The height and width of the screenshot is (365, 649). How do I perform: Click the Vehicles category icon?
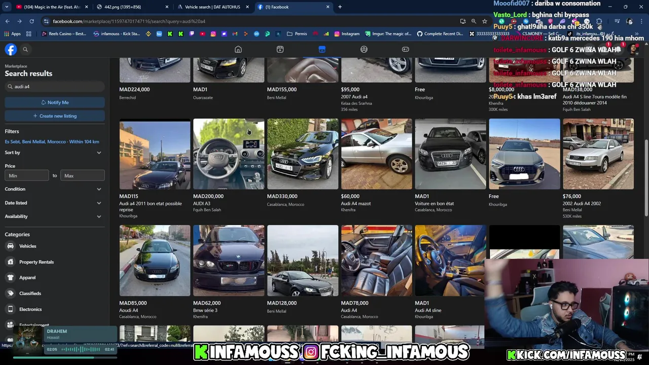click(x=10, y=246)
